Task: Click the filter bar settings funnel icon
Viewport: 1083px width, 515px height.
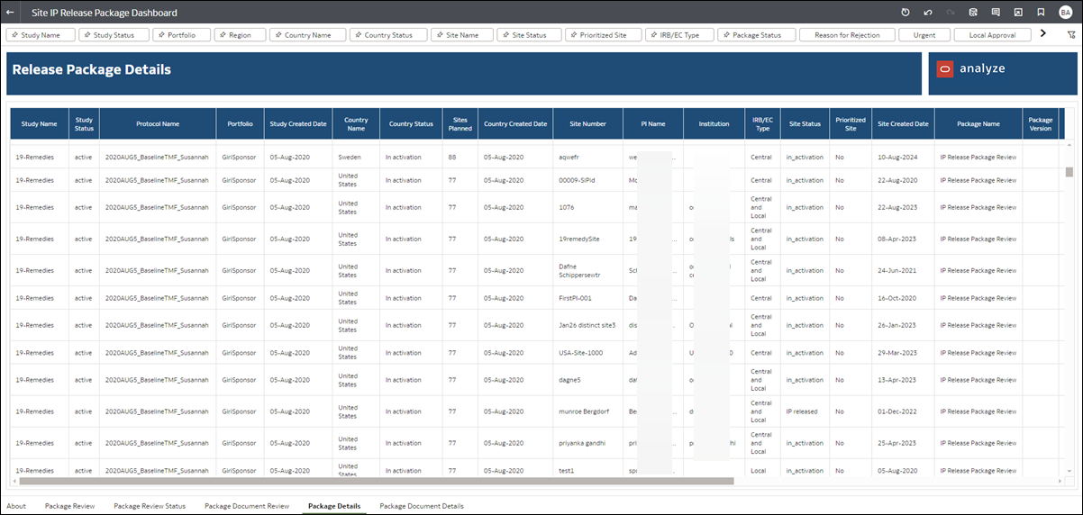Action: pyautogui.click(x=1071, y=34)
